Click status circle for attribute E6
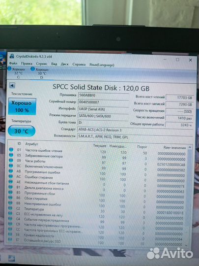This screenshot has width=199, height=266. [10, 234]
